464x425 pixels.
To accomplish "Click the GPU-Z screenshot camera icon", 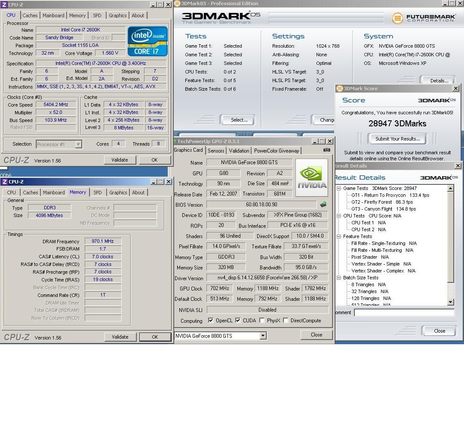I will pos(327,150).
